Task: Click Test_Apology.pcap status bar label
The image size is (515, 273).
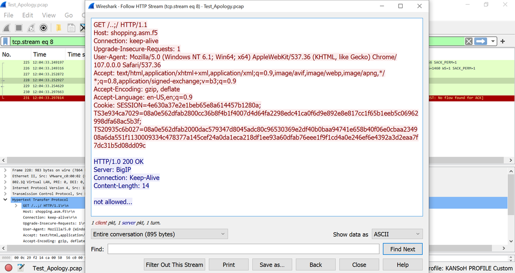Action: click(x=57, y=268)
